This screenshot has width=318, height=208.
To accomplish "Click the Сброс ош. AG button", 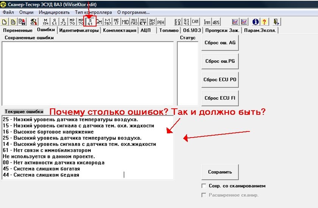I will [x=220, y=43].
